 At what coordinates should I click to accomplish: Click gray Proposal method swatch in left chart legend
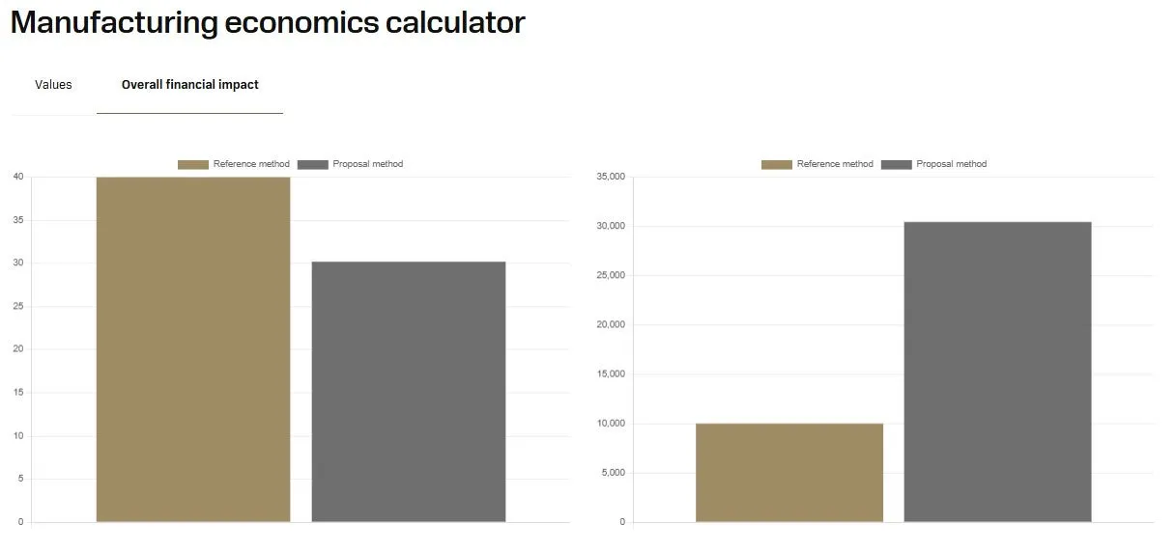312,164
